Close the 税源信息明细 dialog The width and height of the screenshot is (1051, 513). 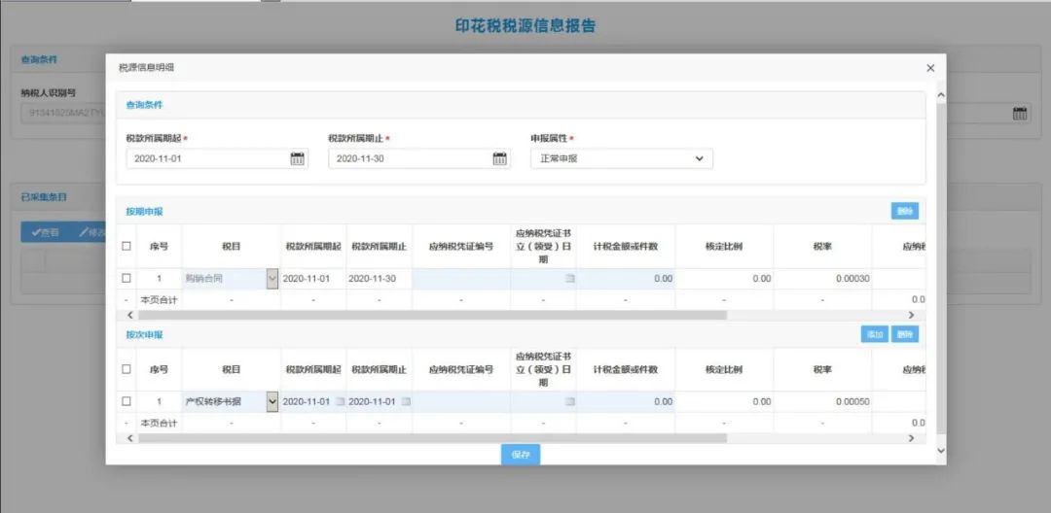[930, 68]
